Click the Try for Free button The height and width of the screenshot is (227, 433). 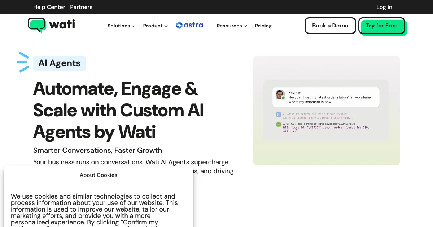click(382, 26)
